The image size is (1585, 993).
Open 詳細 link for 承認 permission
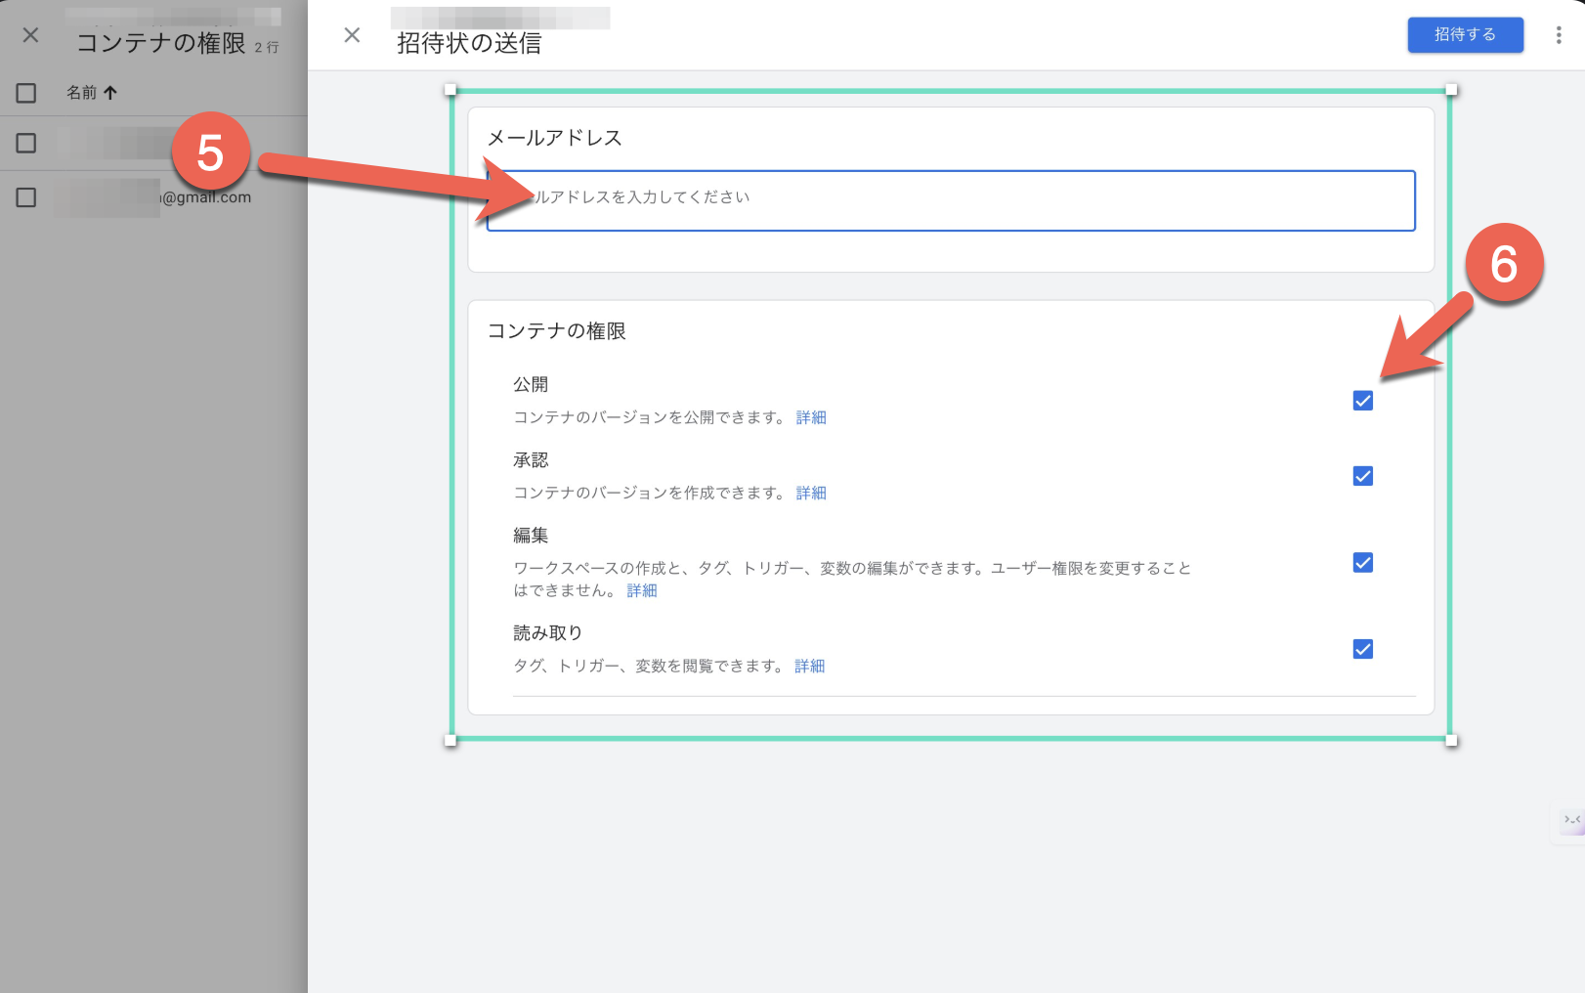(x=811, y=493)
